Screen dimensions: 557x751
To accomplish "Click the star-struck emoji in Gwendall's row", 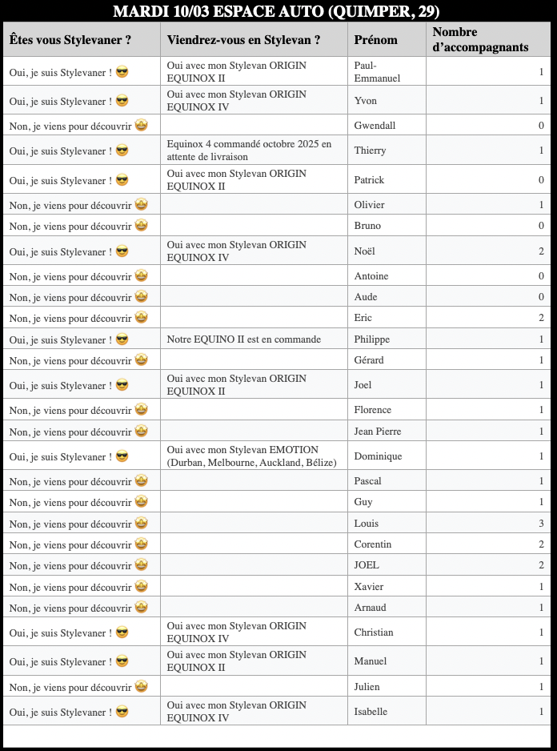I will pos(141,125).
